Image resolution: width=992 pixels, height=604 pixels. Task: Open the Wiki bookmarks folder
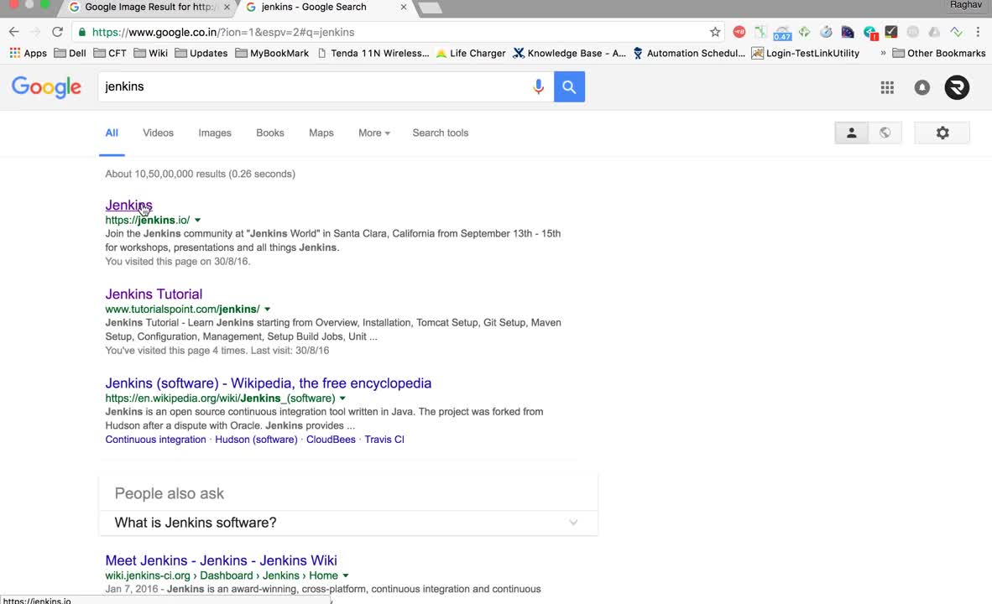tap(150, 53)
